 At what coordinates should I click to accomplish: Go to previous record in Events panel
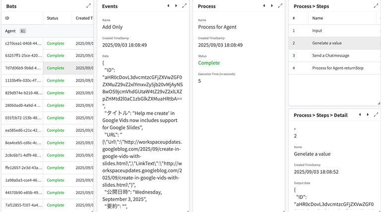[x=168, y=6]
